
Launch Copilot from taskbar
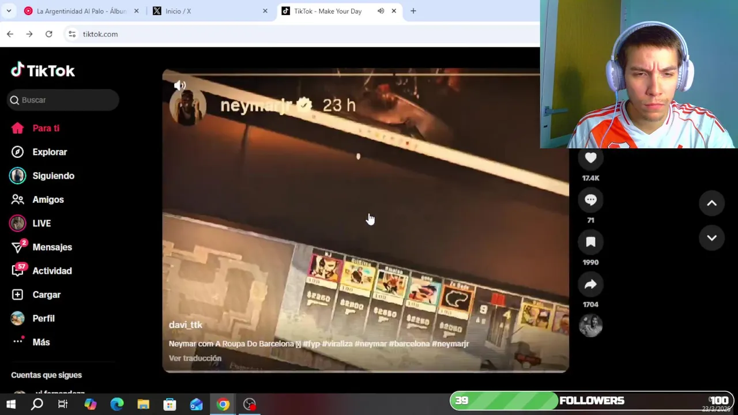point(90,405)
